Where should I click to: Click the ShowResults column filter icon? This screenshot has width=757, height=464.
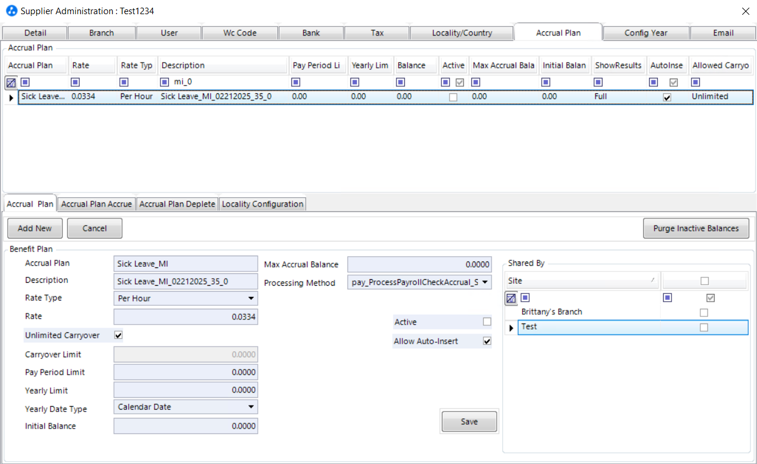[x=598, y=82]
